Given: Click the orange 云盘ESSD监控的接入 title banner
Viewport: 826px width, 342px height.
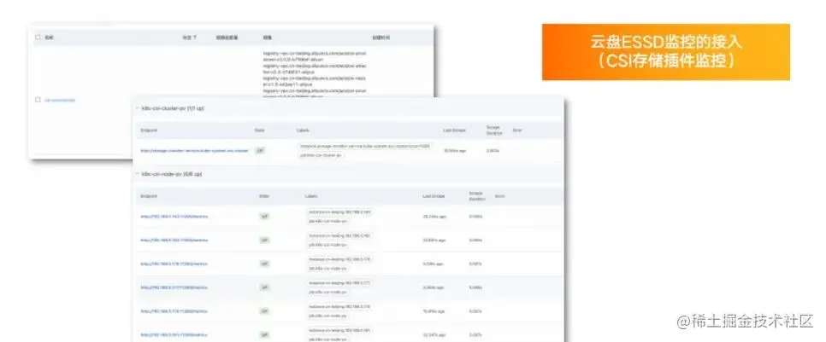Looking at the screenshot, I should click(x=666, y=52).
